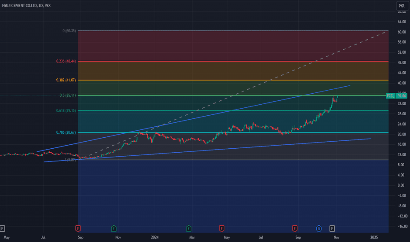Click the 4.00 price axis label
This screenshot has height=242, width=410.
(x=402, y=175)
